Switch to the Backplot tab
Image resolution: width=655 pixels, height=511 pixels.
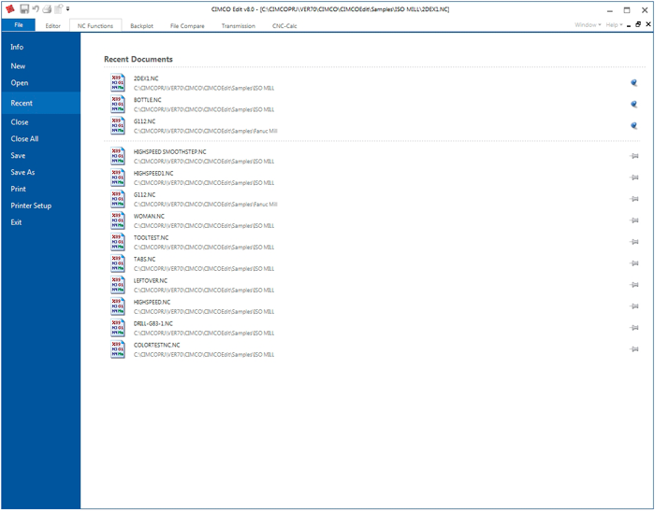141,26
